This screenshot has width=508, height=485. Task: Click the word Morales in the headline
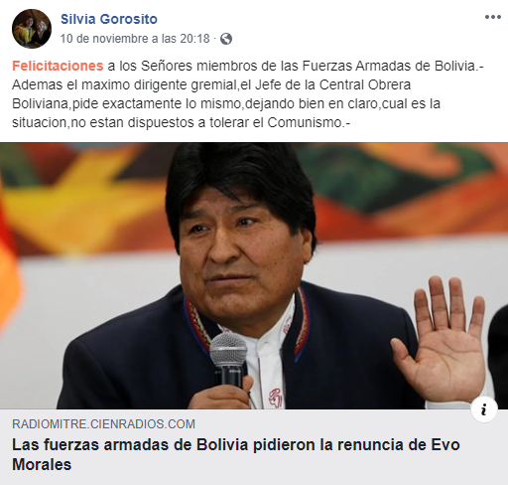point(42,464)
